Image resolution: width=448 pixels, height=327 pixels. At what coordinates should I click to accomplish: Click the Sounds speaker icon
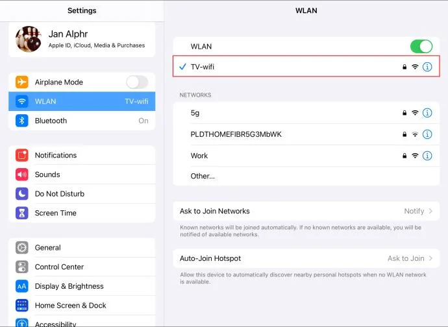22,175
